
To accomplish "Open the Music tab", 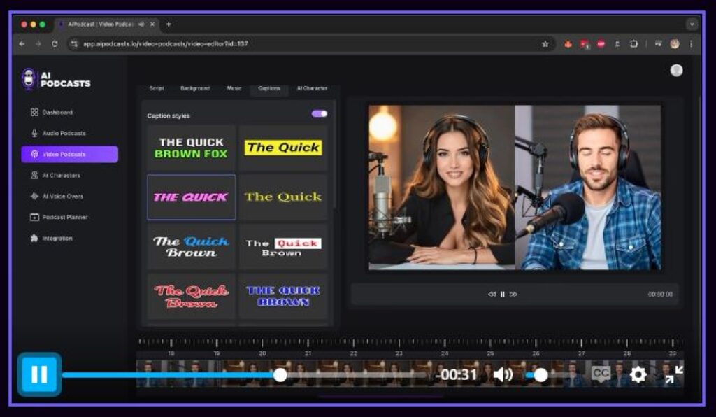I will point(234,88).
